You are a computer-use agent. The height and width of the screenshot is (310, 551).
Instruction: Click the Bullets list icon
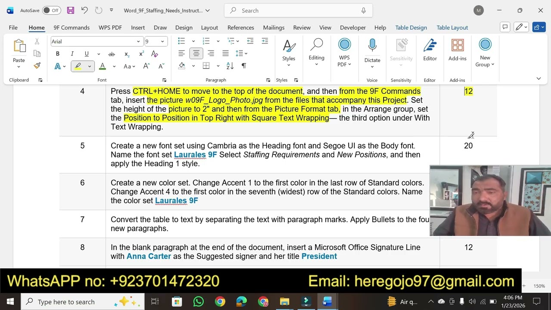[182, 41]
